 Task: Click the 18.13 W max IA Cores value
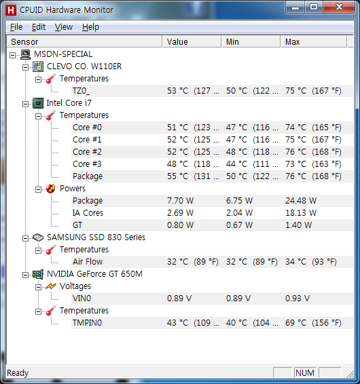click(301, 213)
